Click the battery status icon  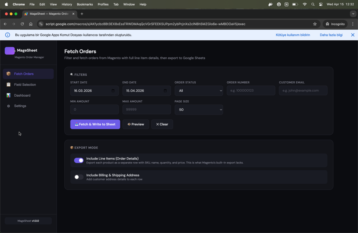click(295, 4)
